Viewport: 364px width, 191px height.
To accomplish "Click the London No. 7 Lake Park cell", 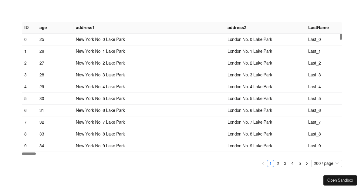I will 250,122.
